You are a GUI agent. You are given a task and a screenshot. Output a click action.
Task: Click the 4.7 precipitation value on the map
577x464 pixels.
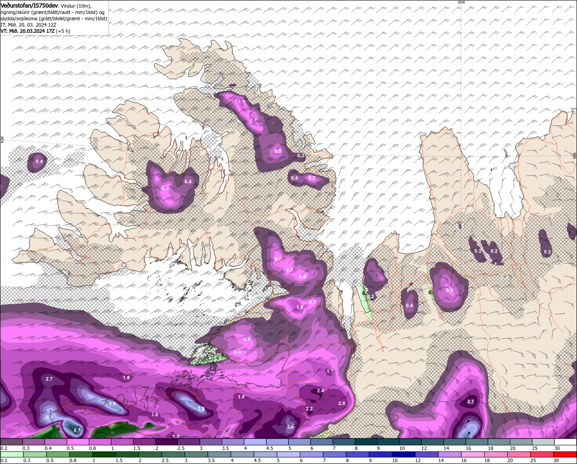[x=50, y=418]
